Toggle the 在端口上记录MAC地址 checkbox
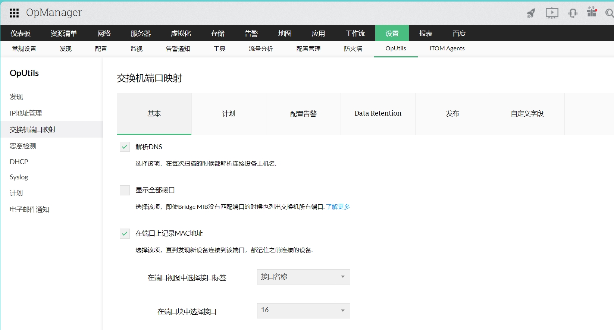The width and height of the screenshot is (614, 330). (x=125, y=233)
